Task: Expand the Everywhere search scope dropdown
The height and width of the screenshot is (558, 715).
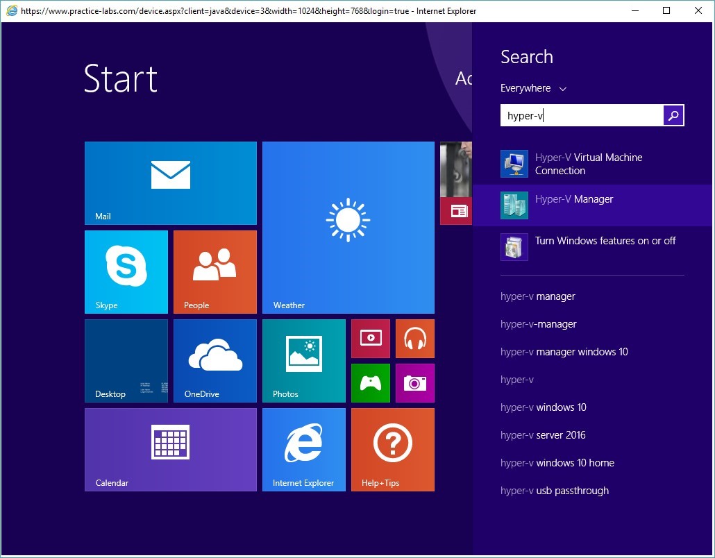Action: click(533, 88)
